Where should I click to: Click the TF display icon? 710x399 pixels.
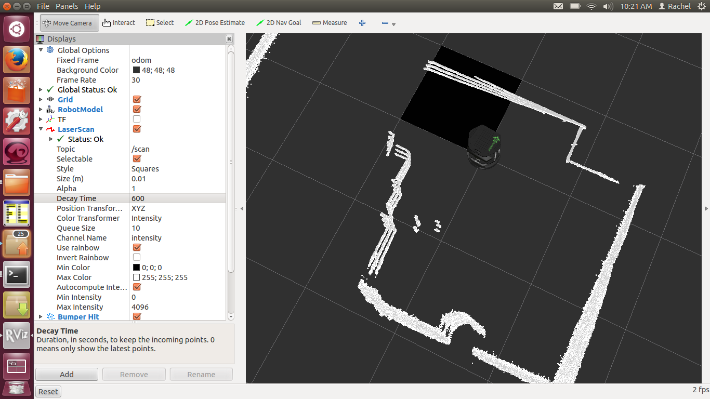(x=50, y=119)
